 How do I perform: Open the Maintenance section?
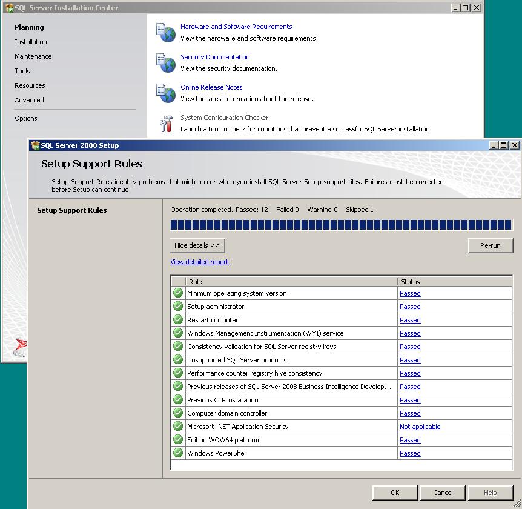(33, 56)
